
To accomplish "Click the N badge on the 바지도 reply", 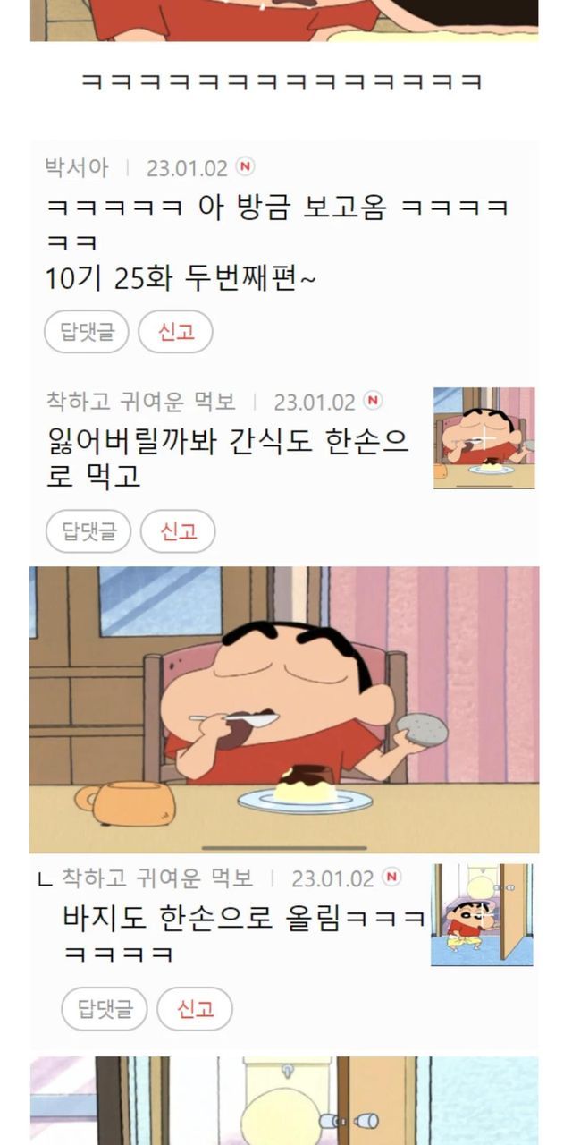I will click(x=391, y=877).
